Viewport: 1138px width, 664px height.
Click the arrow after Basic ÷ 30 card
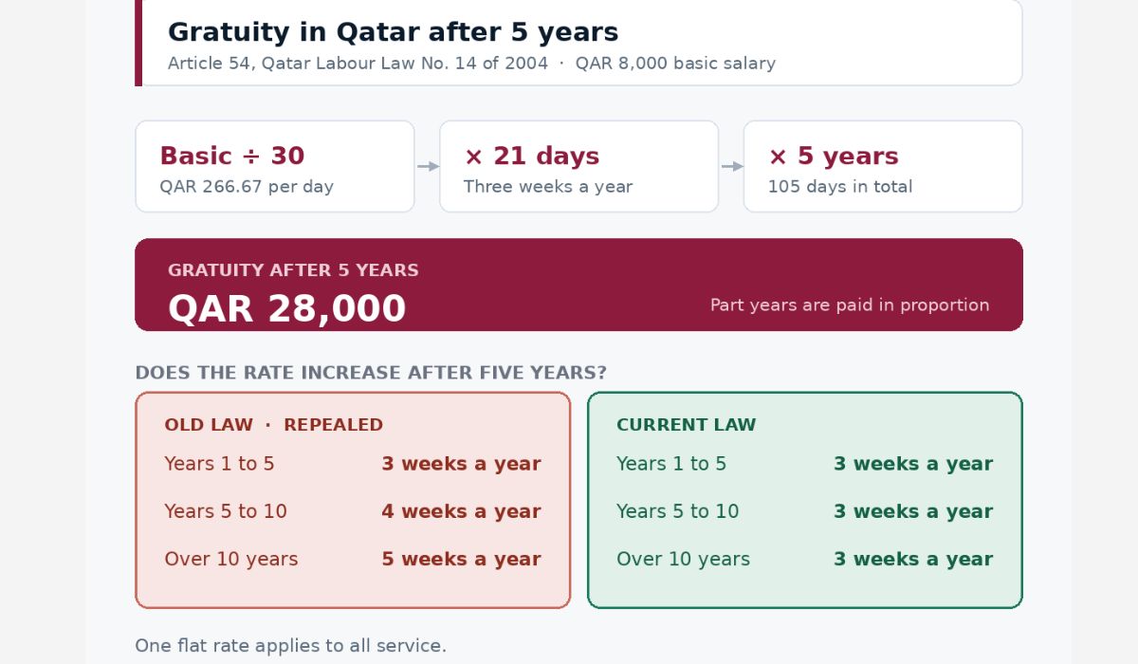(428, 166)
